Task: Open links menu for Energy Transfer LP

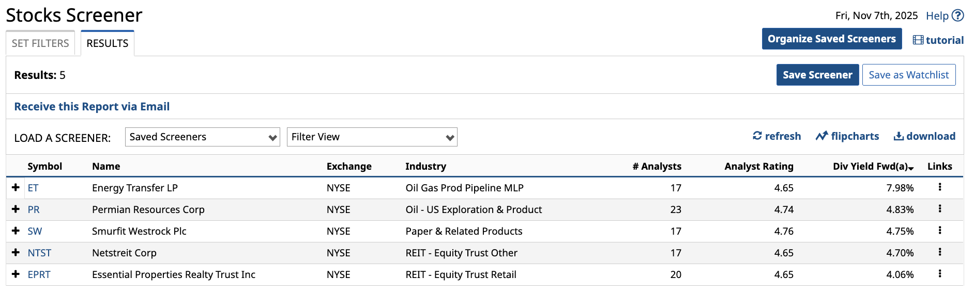Action: pyautogui.click(x=939, y=187)
